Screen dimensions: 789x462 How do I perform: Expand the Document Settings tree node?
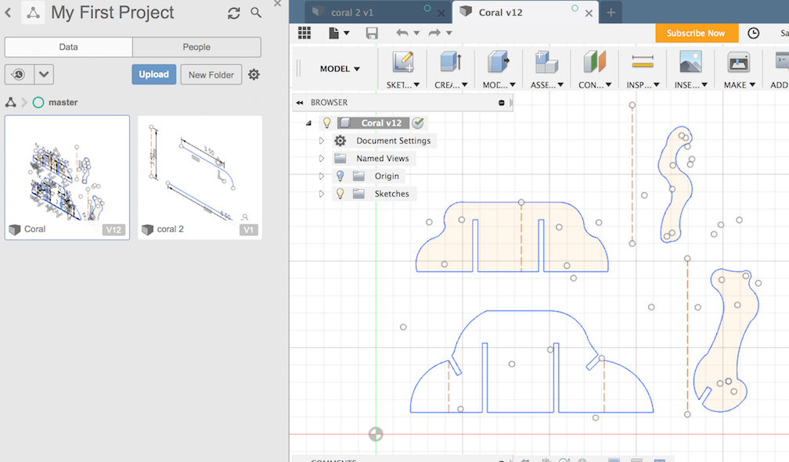pyautogui.click(x=321, y=141)
